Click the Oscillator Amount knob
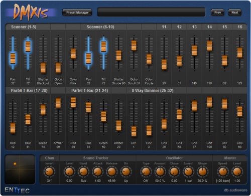Screen dimensions: 251x196 (x=160, y=172)
